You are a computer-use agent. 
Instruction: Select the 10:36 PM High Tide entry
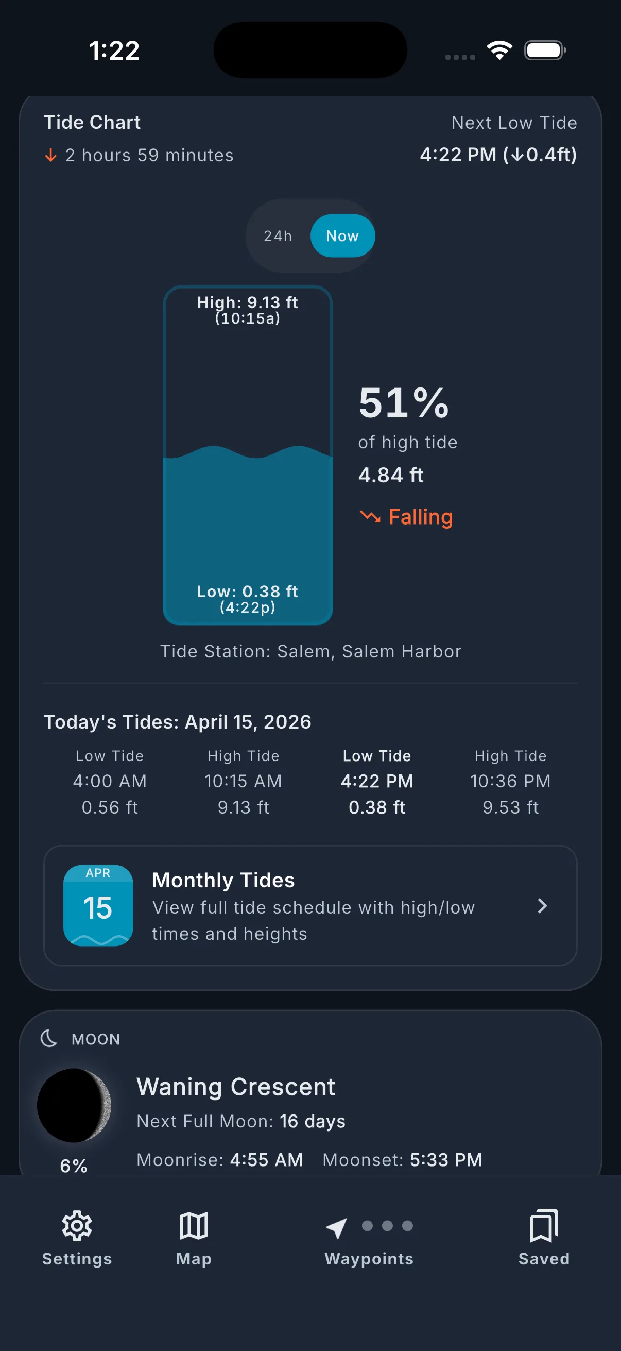pyautogui.click(x=510, y=781)
